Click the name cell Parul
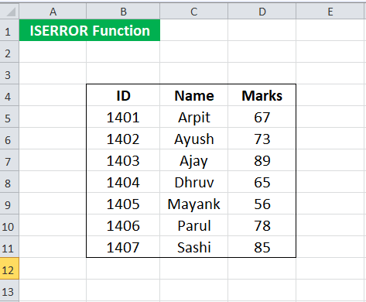 [193, 225]
